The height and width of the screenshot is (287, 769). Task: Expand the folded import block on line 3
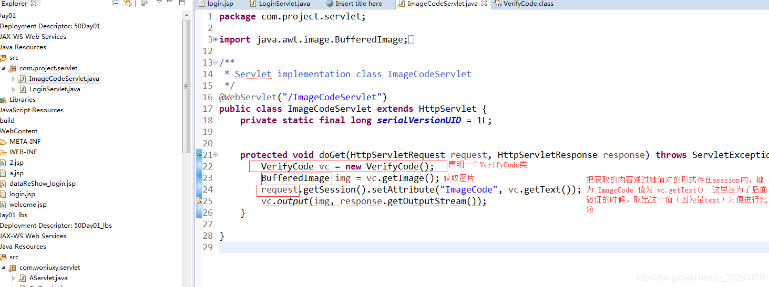(x=216, y=39)
